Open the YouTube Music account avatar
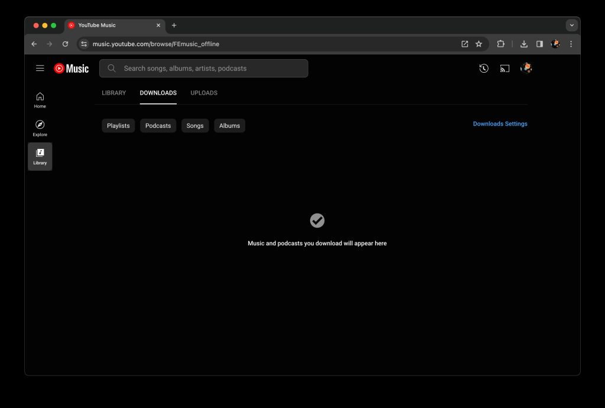The height and width of the screenshot is (408, 605). [x=526, y=69]
